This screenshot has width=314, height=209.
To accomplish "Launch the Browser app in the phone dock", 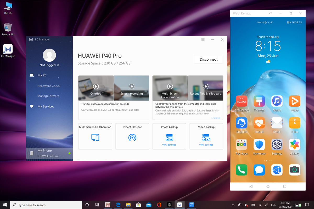I will click(277, 170).
